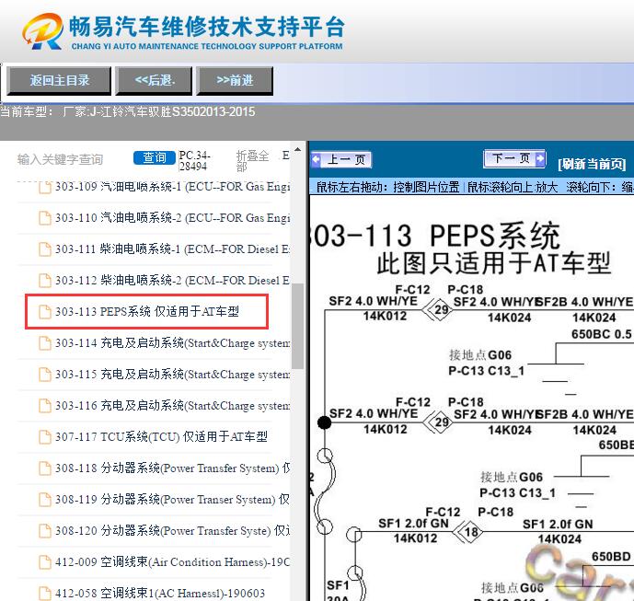Open 303-112 柴油电喷系统-2 entry

[x=173, y=281]
